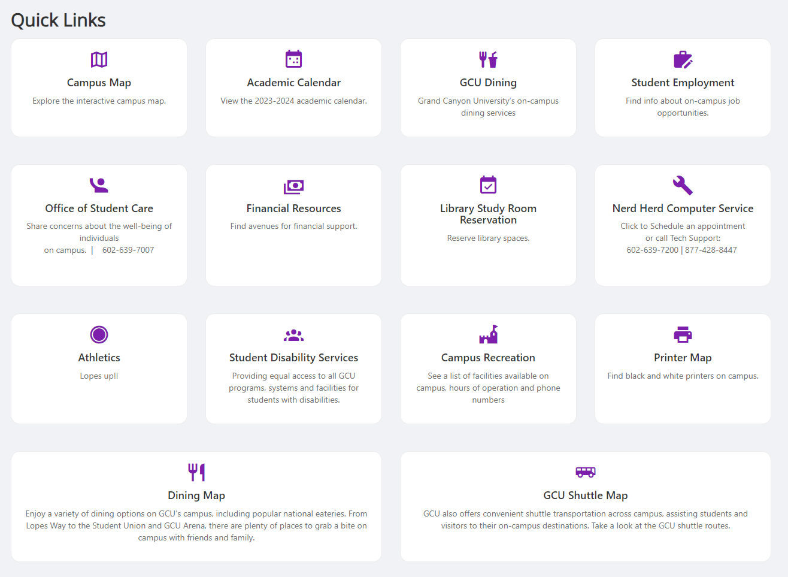Image resolution: width=788 pixels, height=577 pixels.
Task: Click 'Reserve library spaces.' text
Action: click(488, 238)
